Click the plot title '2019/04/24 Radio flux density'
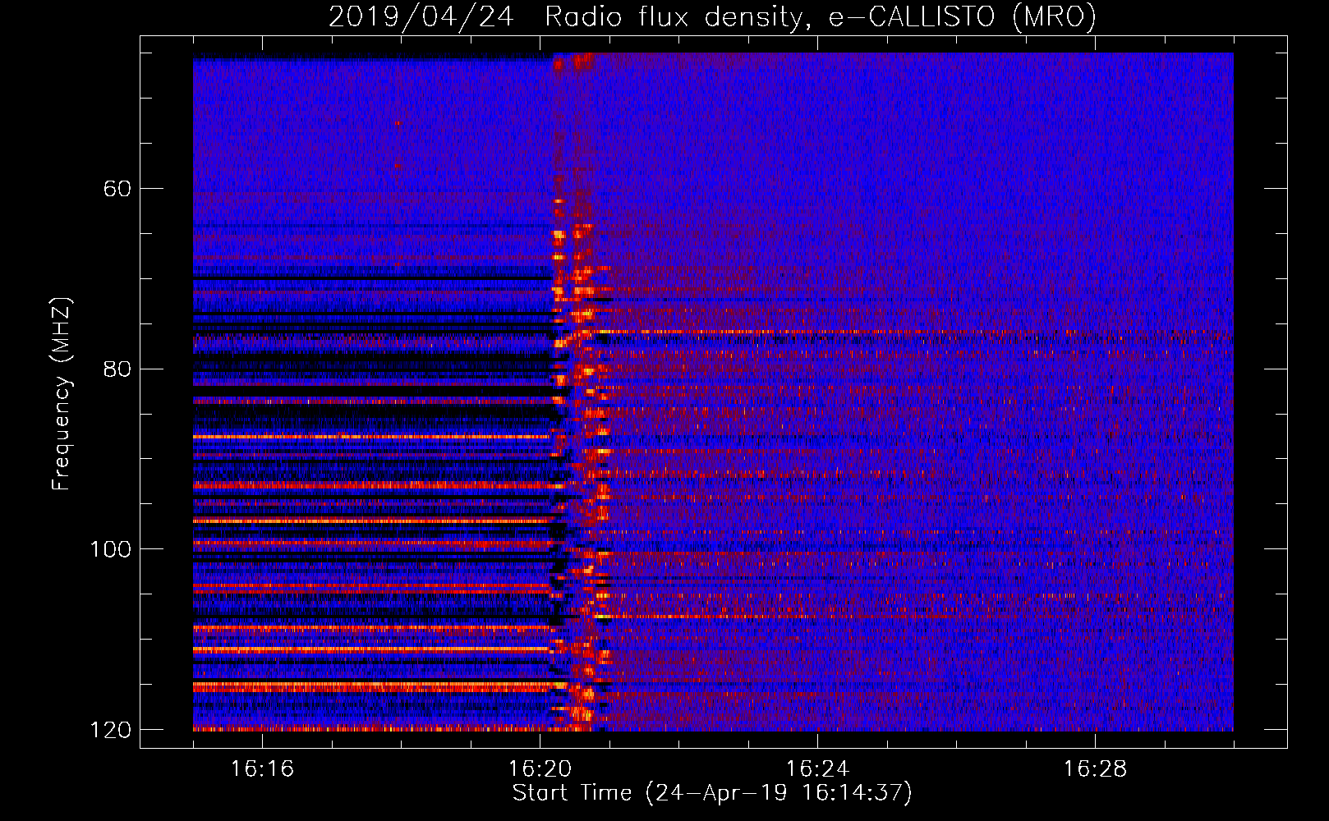The width and height of the screenshot is (1329, 821). click(712, 16)
